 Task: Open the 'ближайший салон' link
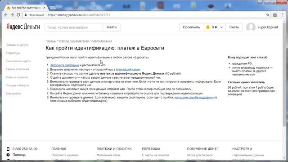tap(128, 69)
